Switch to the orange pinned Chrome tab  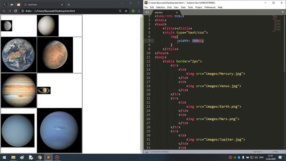click(x=18, y=4)
